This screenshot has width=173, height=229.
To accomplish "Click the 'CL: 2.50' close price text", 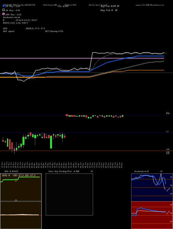I will [63, 6].
